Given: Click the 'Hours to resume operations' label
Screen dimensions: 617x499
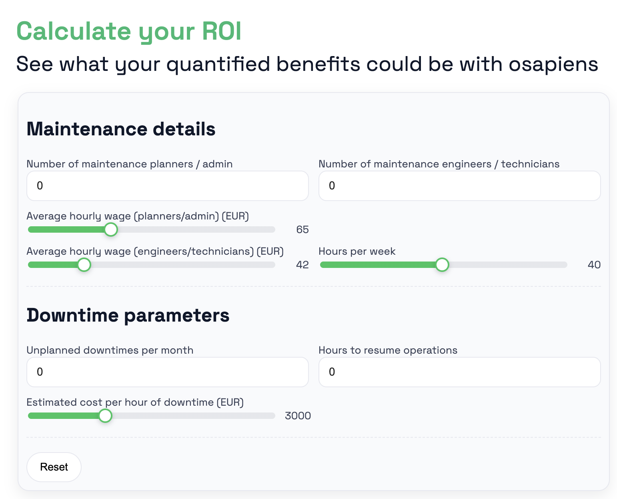Looking at the screenshot, I should [x=387, y=350].
